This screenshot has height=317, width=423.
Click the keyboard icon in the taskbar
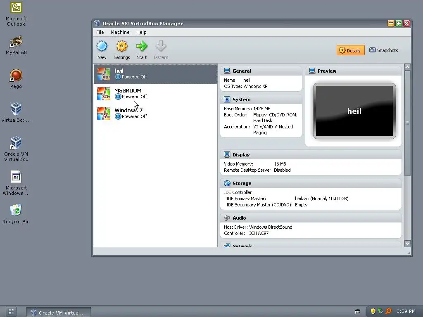tap(357, 312)
